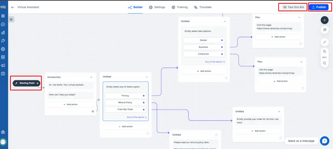This screenshot has width=333, height=149.
Task: Add action in the upper Plan card
Action: 278,37
